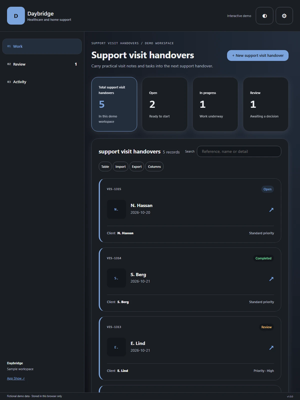Open the Columns chooser
This screenshot has width=300, height=400.
click(x=154, y=166)
